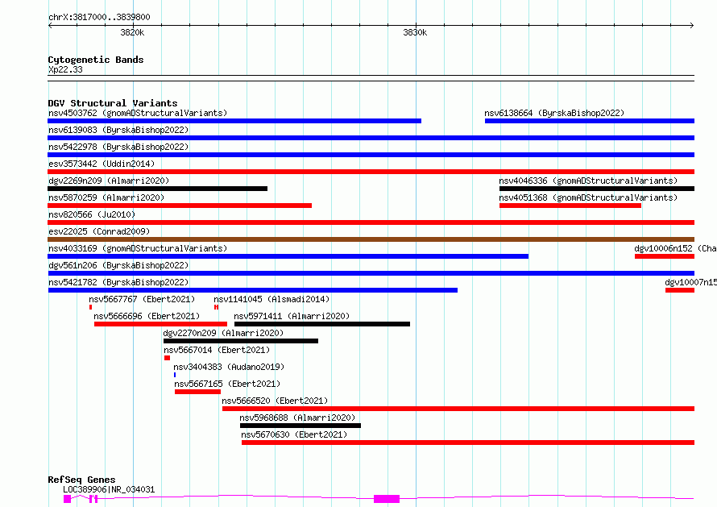Click the nsv5666520 Ebert2021 label
Image resolution: width=717 pixels, height=507 pixels.
pyautogui.click(x=275, y=401)
